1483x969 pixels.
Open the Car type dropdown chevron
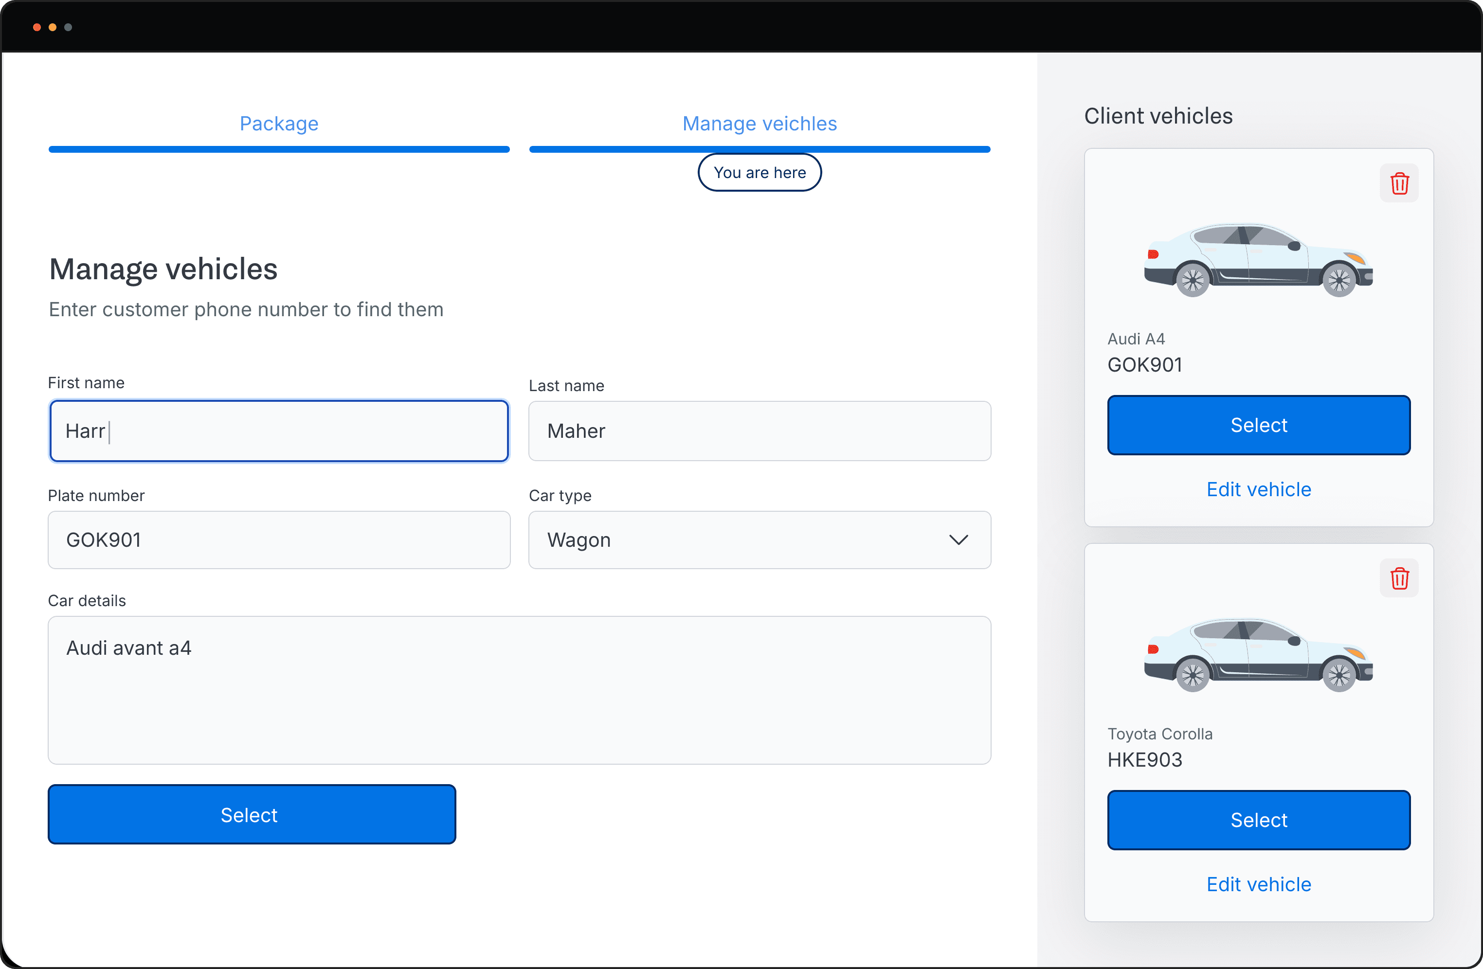pyautogui.click(x=958, y=539)
